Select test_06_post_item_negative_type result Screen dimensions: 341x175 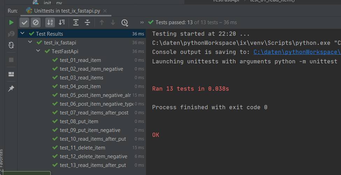coord(82,104)
